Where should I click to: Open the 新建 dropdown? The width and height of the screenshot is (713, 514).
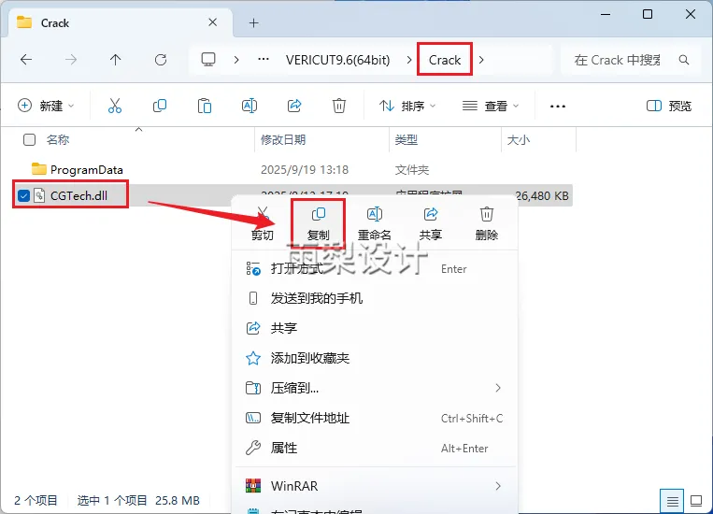click(x=46, y=106)
